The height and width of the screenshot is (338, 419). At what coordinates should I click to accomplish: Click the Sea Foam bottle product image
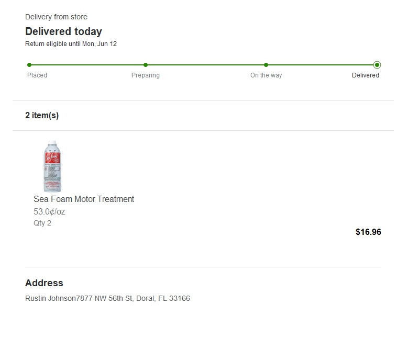click(x=52, y=166)
